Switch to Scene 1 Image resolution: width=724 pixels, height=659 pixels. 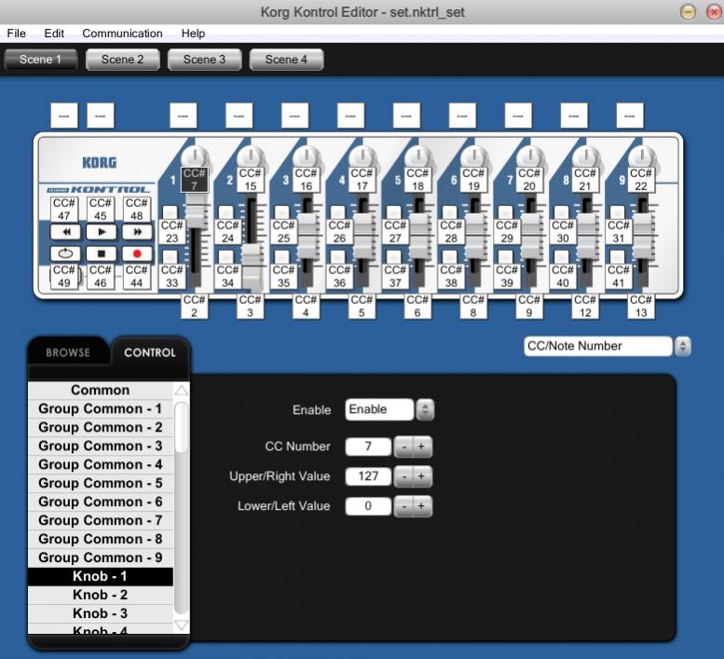41,60
